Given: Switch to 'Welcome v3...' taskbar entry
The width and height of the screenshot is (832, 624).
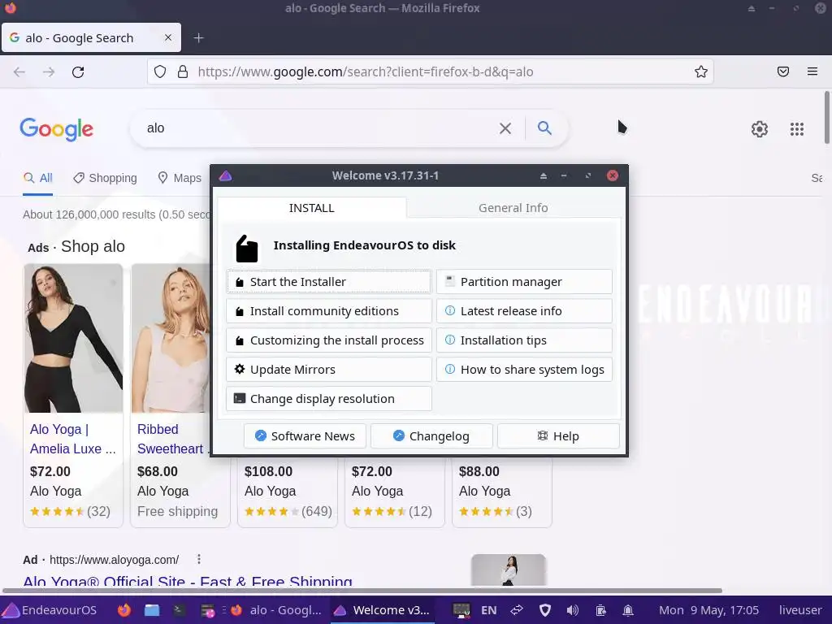Looking at the screenshot, I should pos(382,610).
